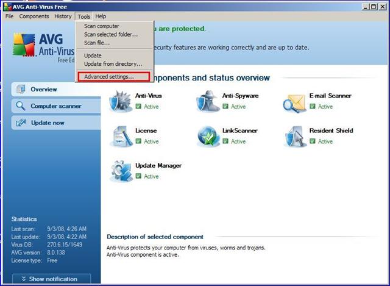Click the Update Manager icon
This screenshot has width=390, height=286.
tap(120, 171)
